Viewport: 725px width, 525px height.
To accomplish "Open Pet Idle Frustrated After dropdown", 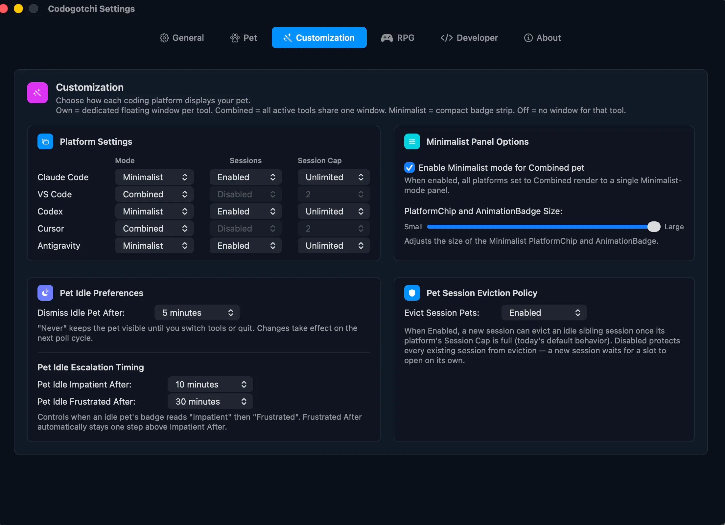I will [210, 402].
